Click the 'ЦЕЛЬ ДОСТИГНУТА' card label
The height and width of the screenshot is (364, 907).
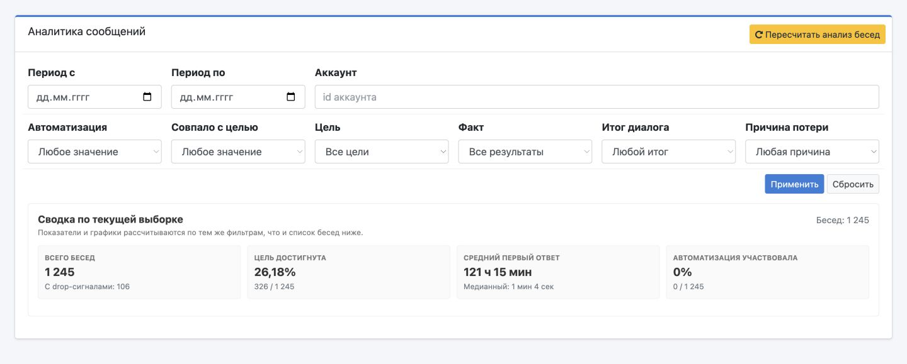coord(290,258)
